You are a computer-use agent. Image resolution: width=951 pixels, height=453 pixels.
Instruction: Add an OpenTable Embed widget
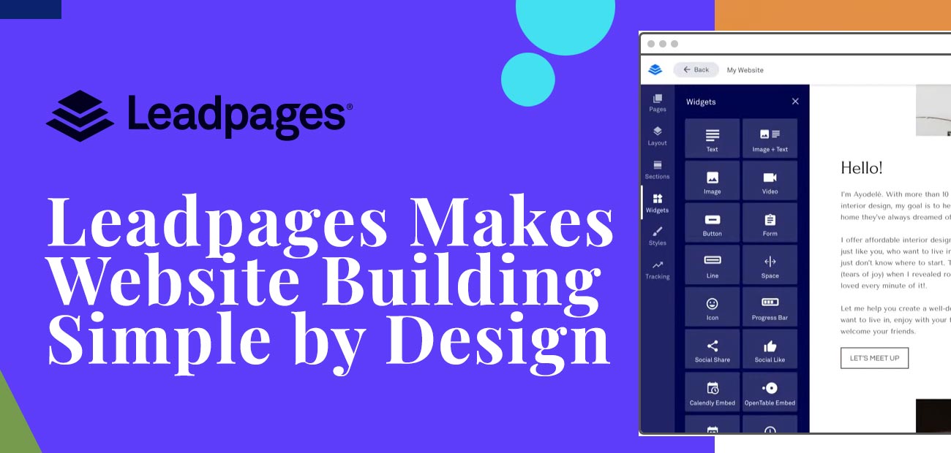coord(770,391)
